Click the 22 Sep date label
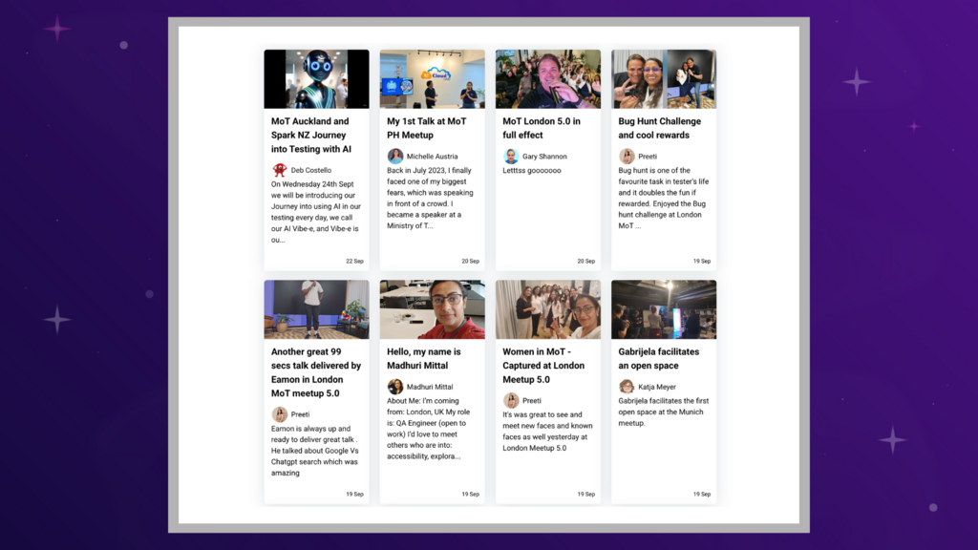978x550 pixels. pyautogui.click(x=354, y=261)
